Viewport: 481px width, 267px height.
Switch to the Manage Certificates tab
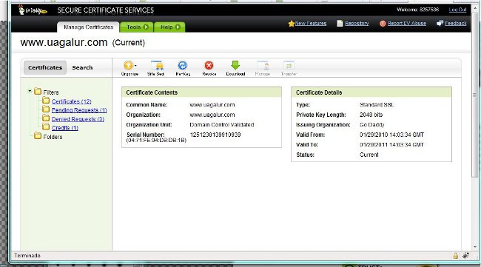[88, 27]
